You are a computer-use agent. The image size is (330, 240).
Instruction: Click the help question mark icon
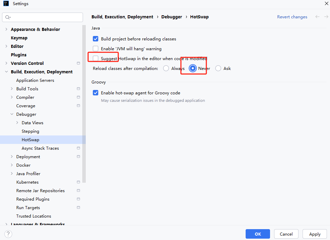tap(8, 234)
